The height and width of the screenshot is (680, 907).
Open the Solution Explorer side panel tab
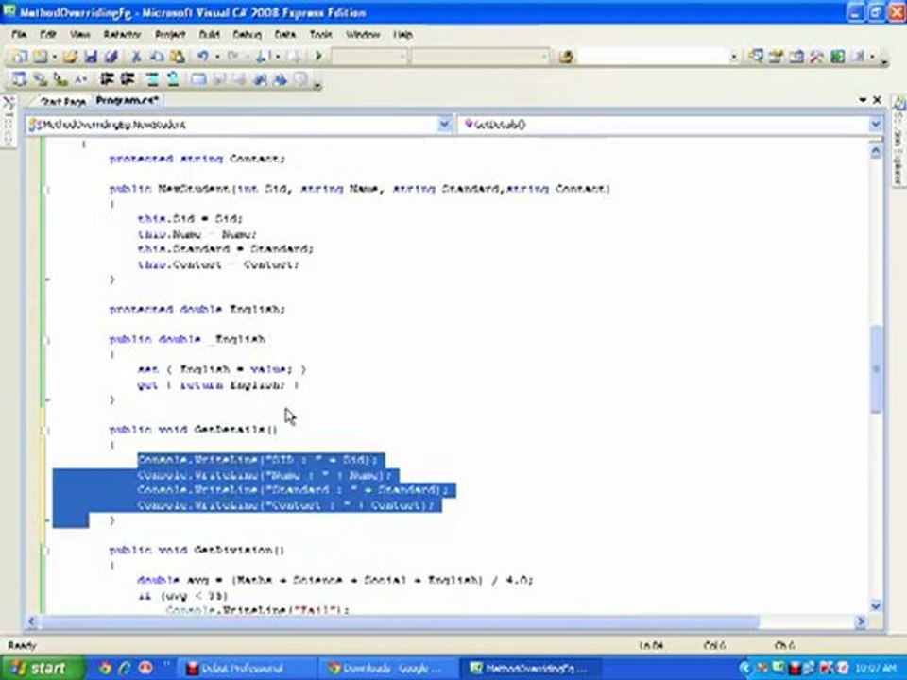pos(898,141)
